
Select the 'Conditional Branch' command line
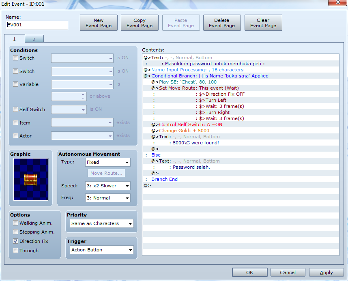click(241, 76)
